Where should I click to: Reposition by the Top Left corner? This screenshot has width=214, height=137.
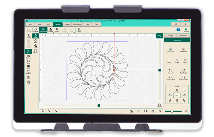point(170,72)
